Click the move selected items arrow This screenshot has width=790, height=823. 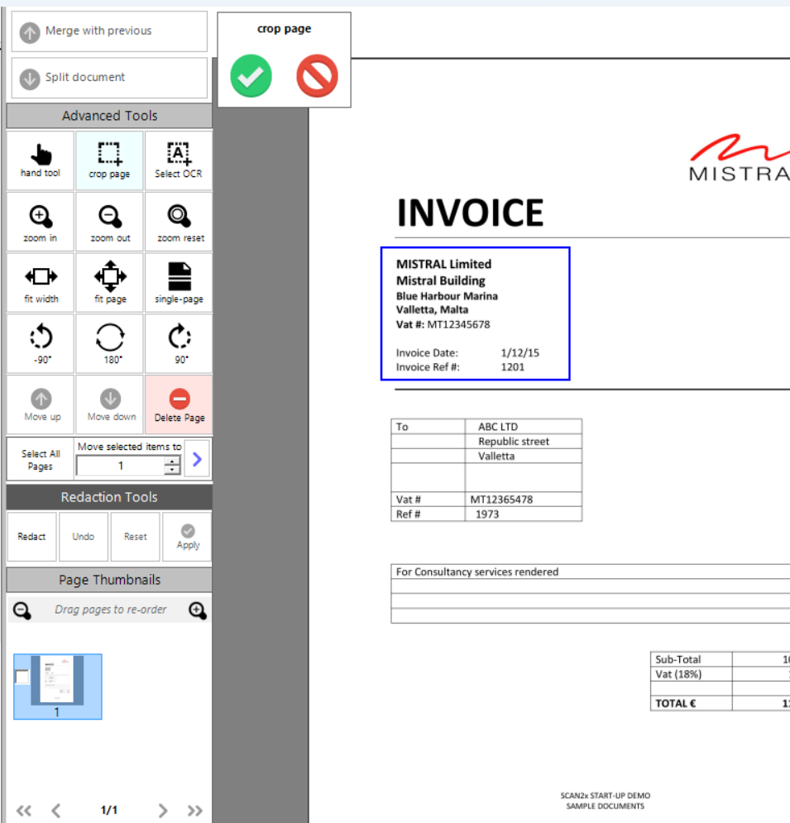point(197,459)
